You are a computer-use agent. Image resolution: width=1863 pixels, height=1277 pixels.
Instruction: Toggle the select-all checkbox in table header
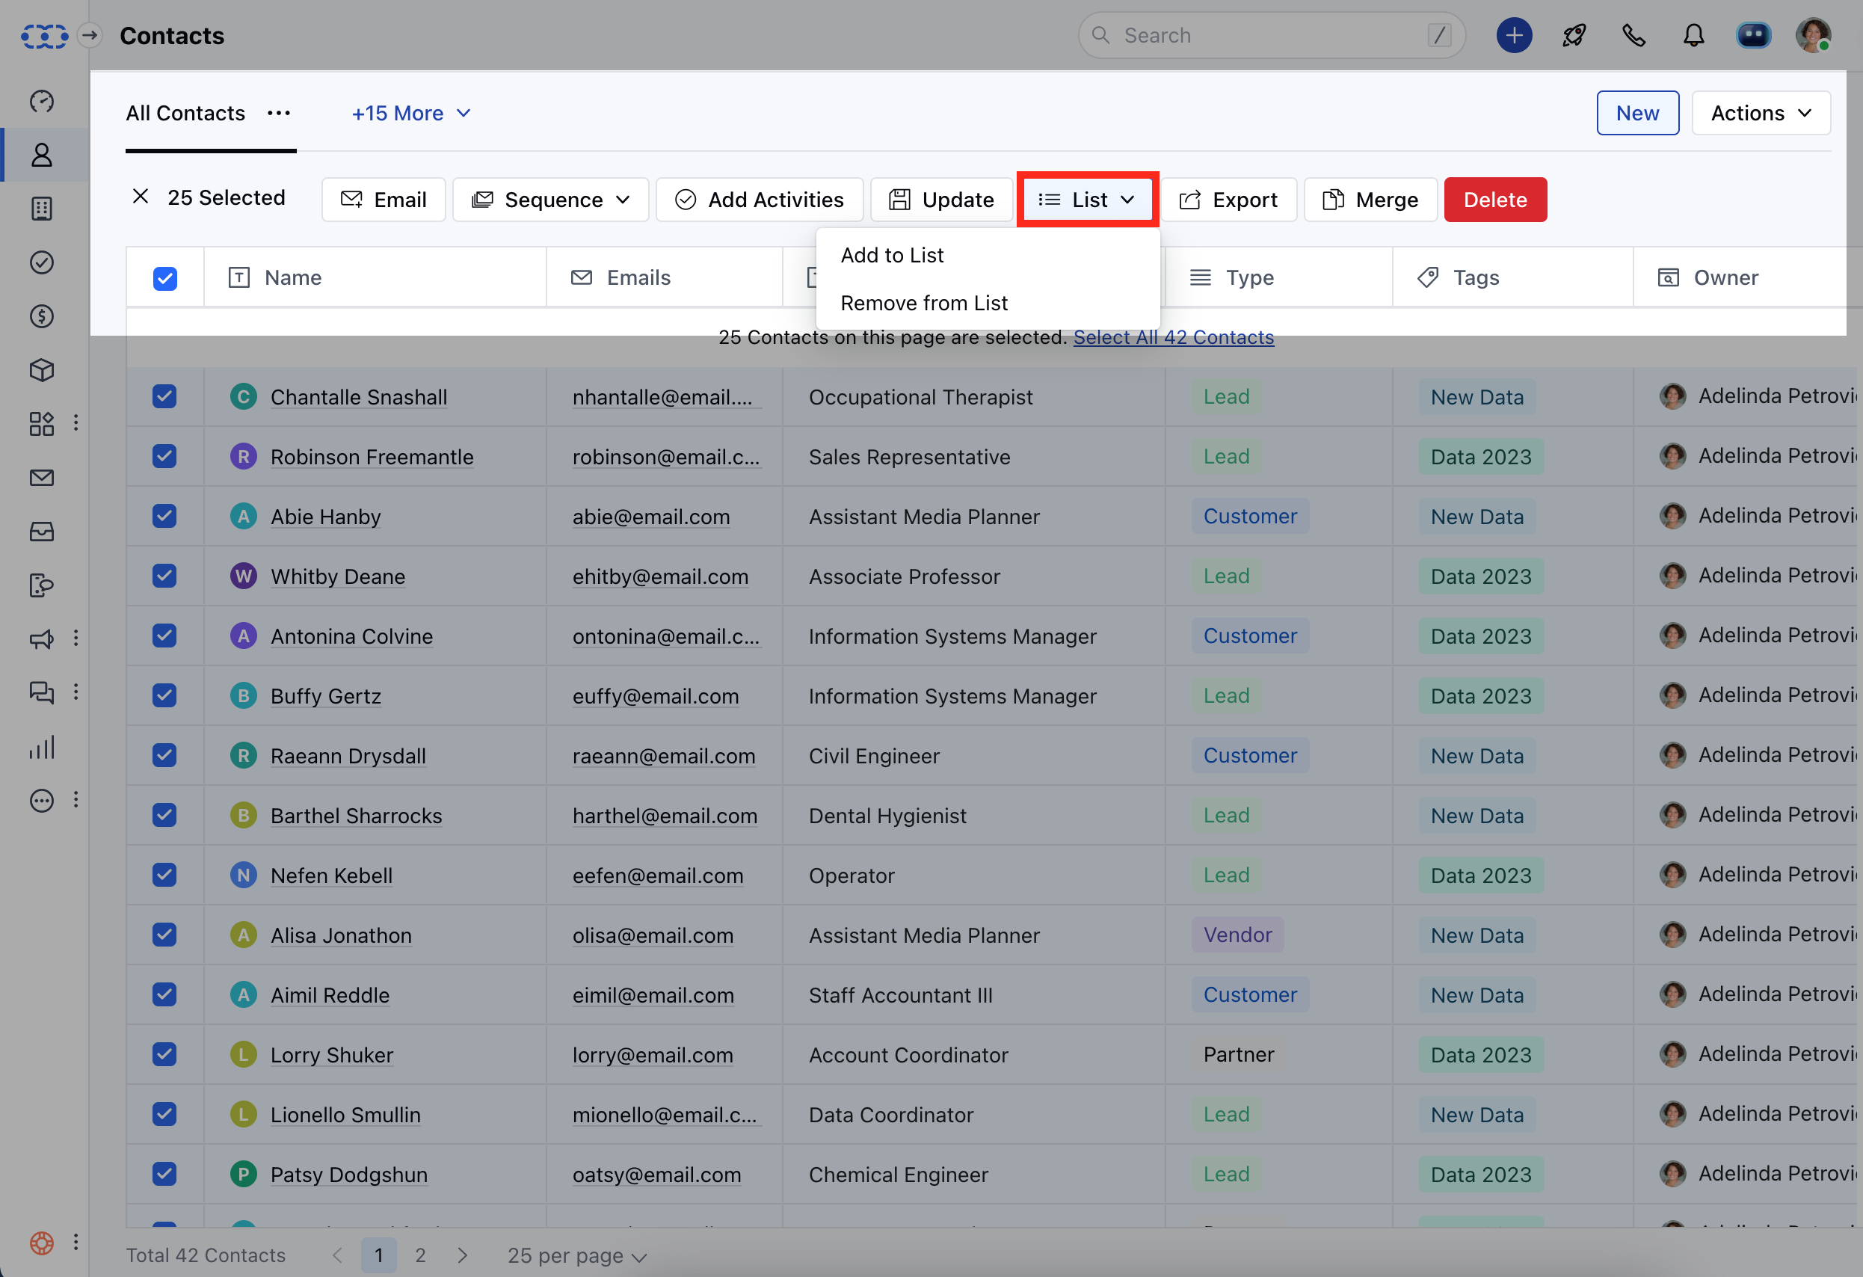click(x=165, y=278)
